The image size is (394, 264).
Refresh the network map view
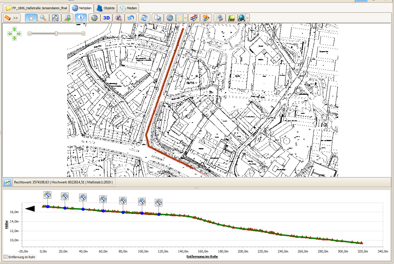click(x=144, y=18)
